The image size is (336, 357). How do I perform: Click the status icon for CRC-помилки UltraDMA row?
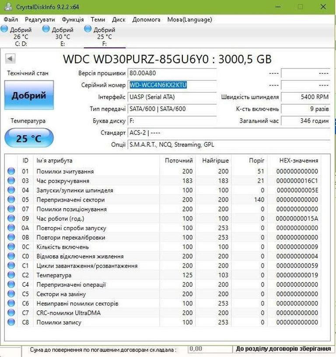click(11, 313)
